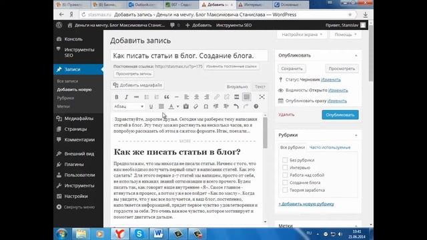Open 'Медиафайлы' in sidebar menu

(x=79, y=119)
